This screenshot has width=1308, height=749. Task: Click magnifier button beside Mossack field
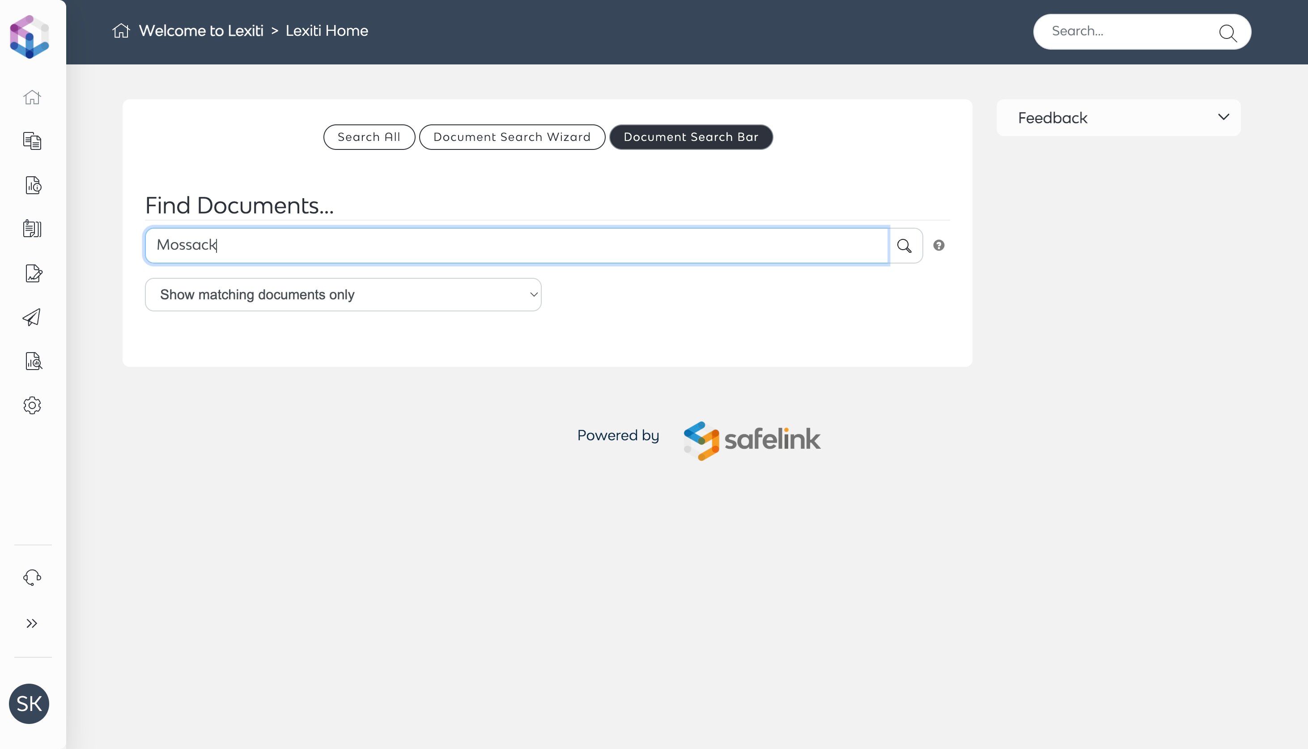[x=905, y=245]
